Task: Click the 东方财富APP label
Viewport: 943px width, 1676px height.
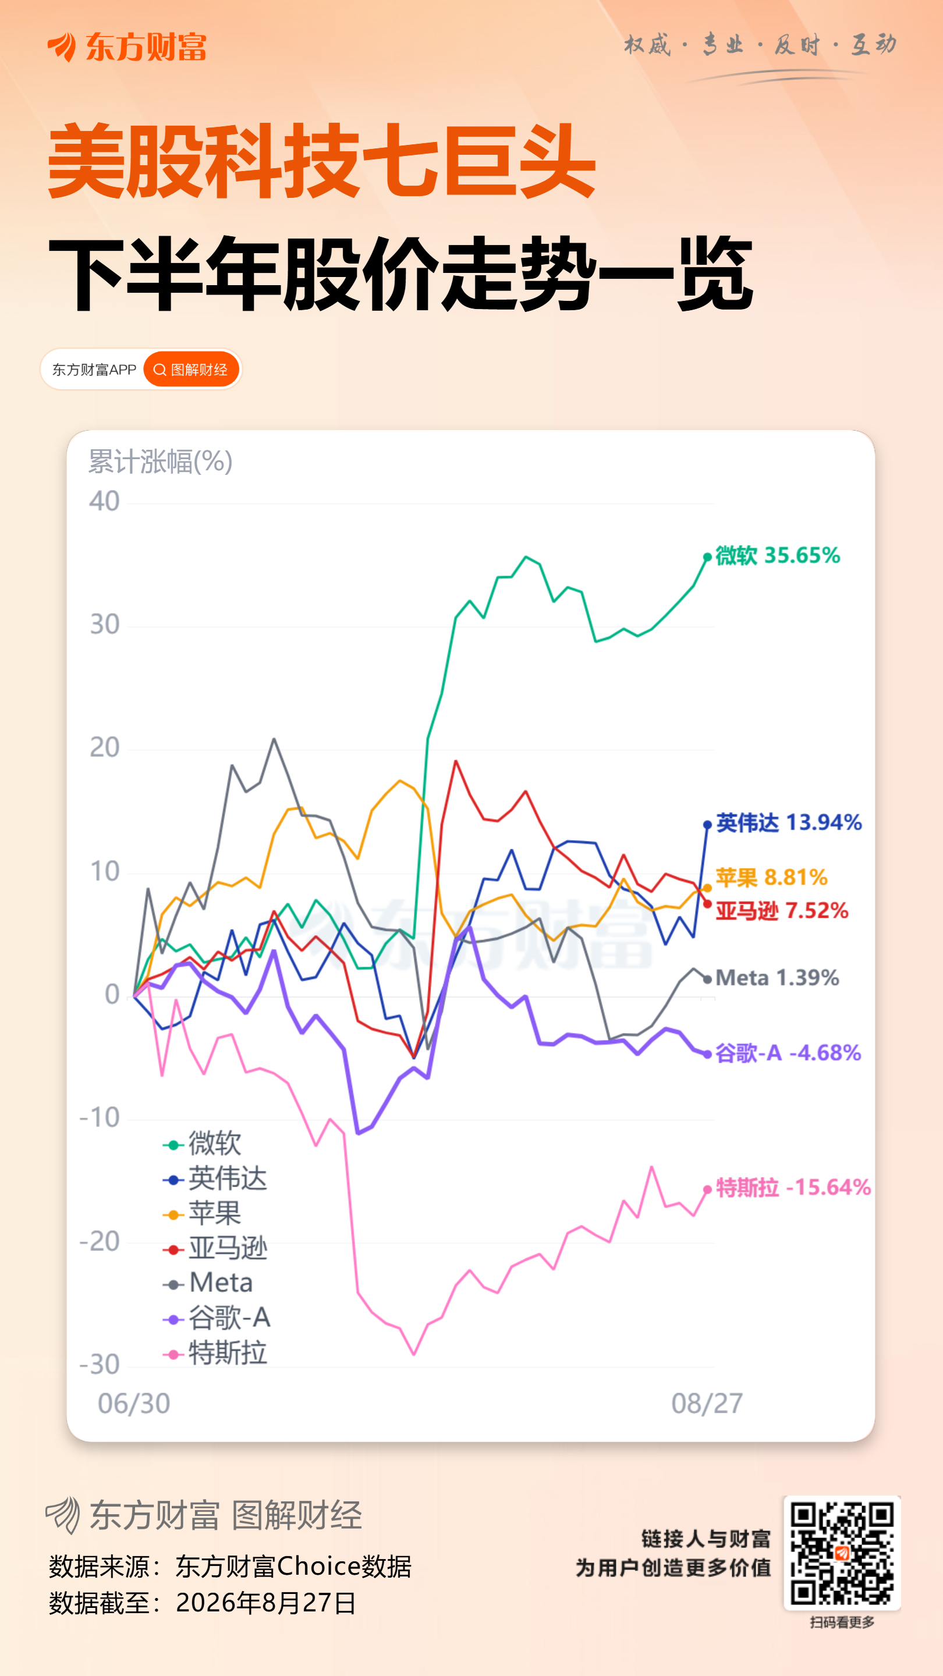Action: [x=94, y=370]
